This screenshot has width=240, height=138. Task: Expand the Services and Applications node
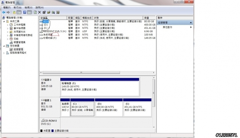click(x=4, y=53)
